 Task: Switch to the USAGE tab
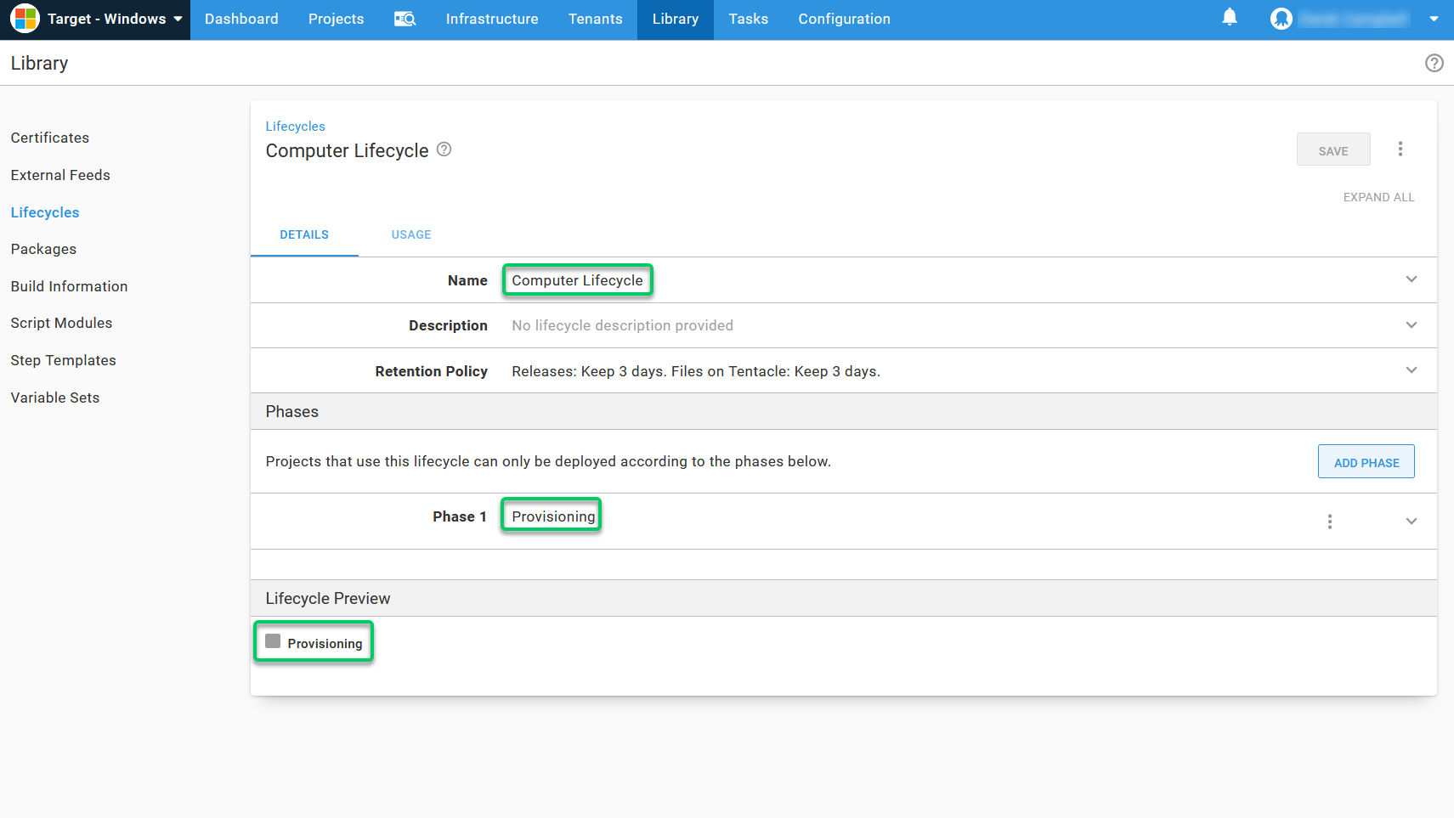pyautogui.click(x=411, y=234)
